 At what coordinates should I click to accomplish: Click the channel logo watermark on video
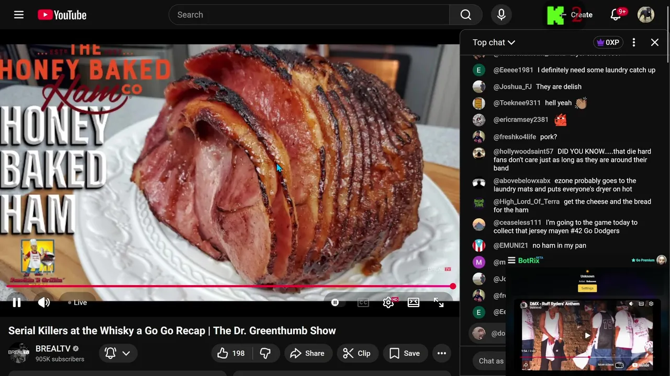tap(440, 269)
